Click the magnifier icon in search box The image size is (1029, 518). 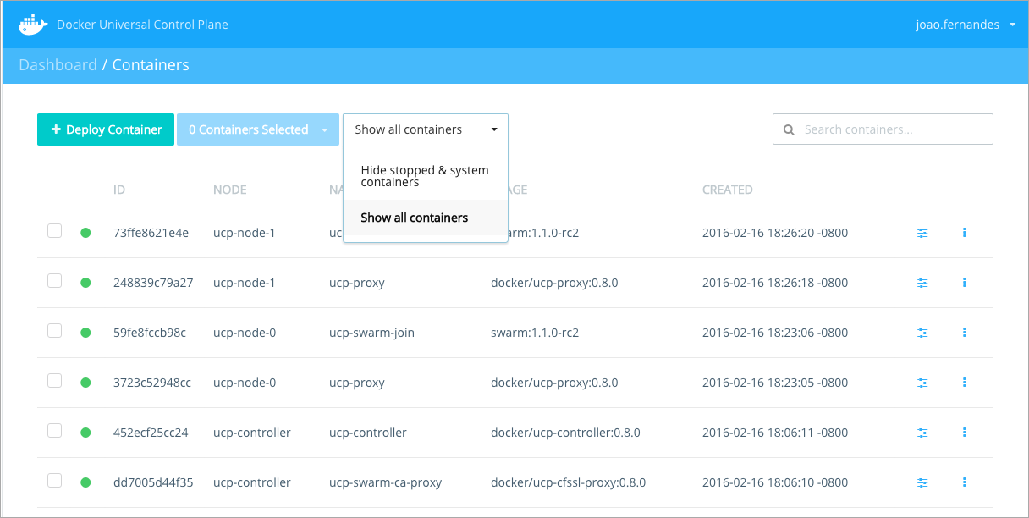(789, 130)
